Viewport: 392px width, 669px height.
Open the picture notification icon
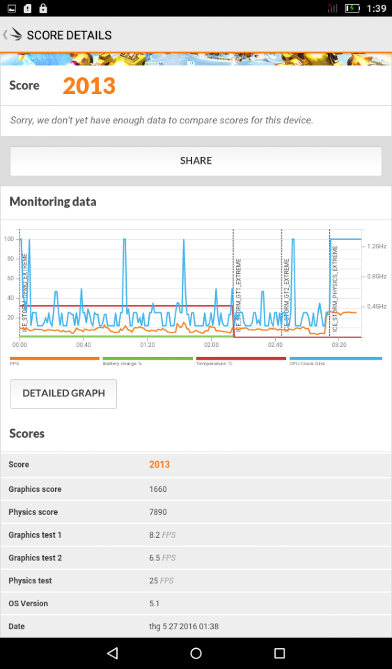click(13, 8)
